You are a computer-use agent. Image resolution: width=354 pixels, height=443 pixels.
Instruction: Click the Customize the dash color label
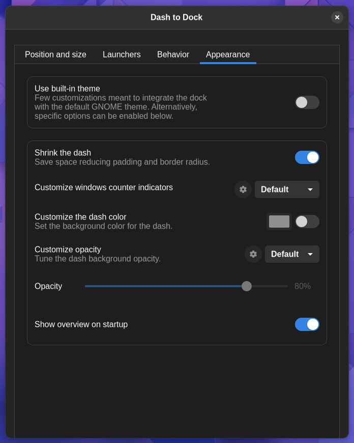80,217
